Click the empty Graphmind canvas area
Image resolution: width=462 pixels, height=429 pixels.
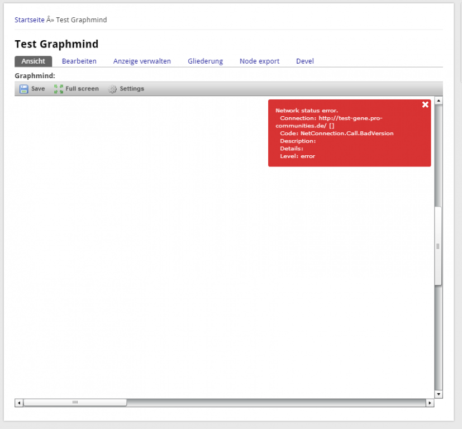[x=168, y=251]
